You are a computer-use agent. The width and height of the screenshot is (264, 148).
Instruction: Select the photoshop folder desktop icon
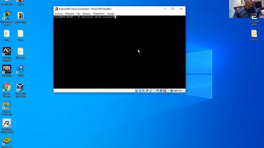(x=20, y=17)
